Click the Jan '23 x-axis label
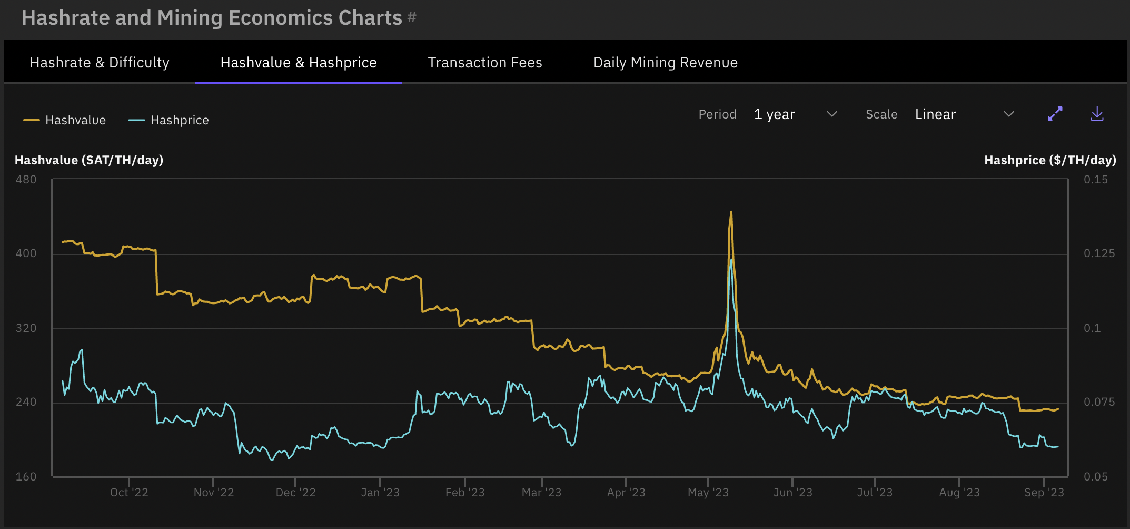1130x529 pixels. [380, 492]
